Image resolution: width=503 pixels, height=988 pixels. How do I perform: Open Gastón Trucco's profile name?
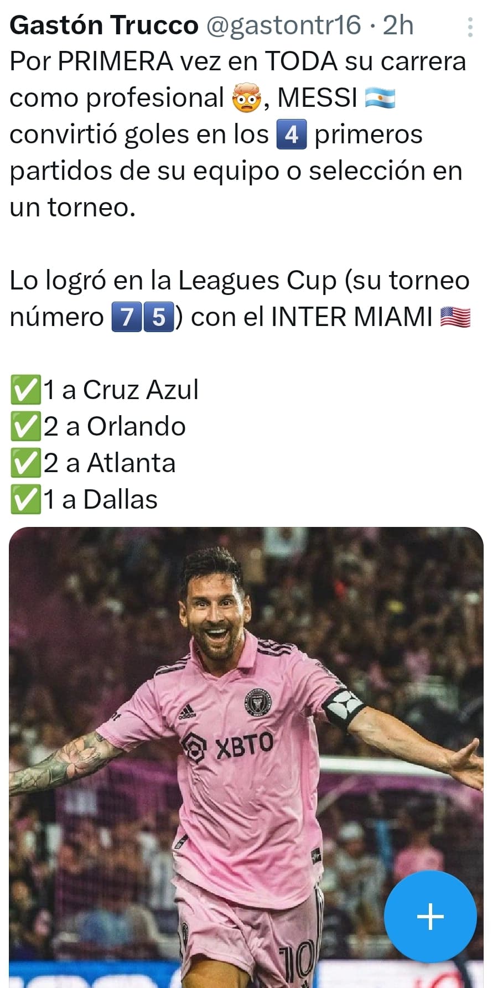(x=104, y=25)
